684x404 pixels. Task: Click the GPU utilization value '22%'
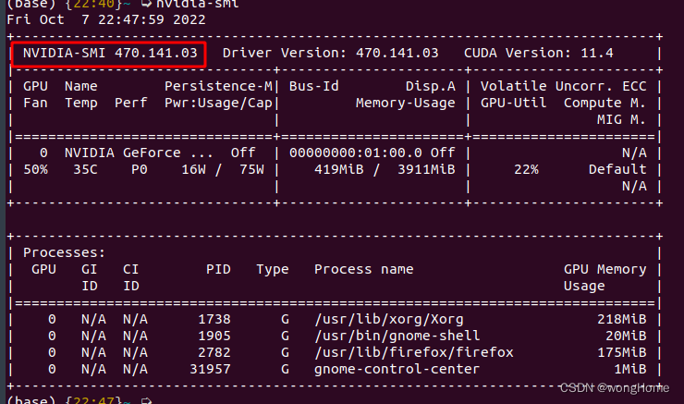pyautogui.click(x=526, y=169)
